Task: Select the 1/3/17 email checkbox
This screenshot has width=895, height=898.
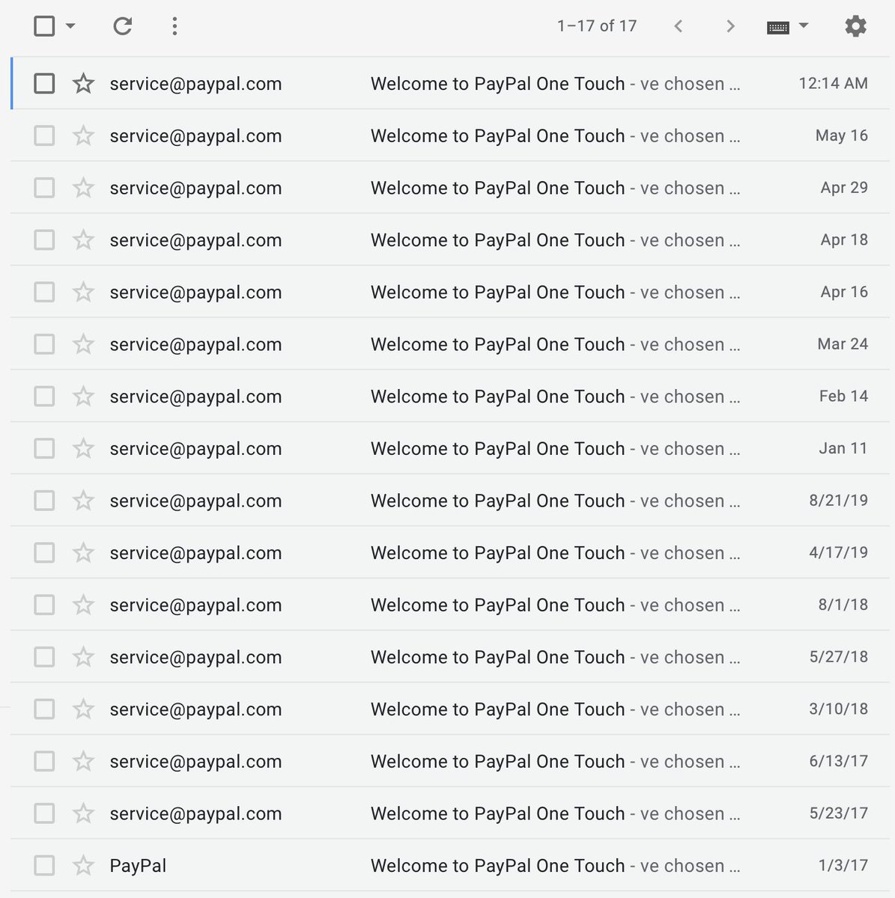Action: pos(44,865)
